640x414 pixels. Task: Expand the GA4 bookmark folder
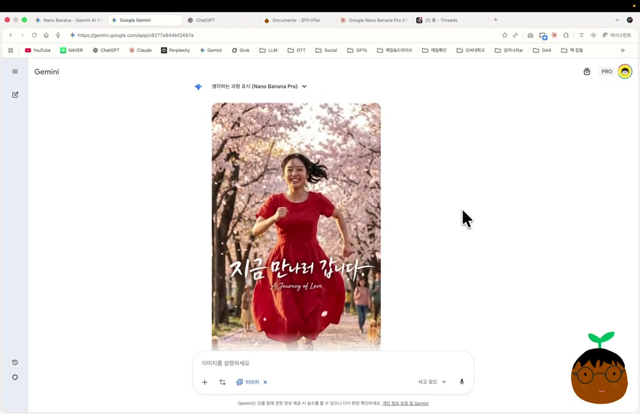(x=542, y=50)
